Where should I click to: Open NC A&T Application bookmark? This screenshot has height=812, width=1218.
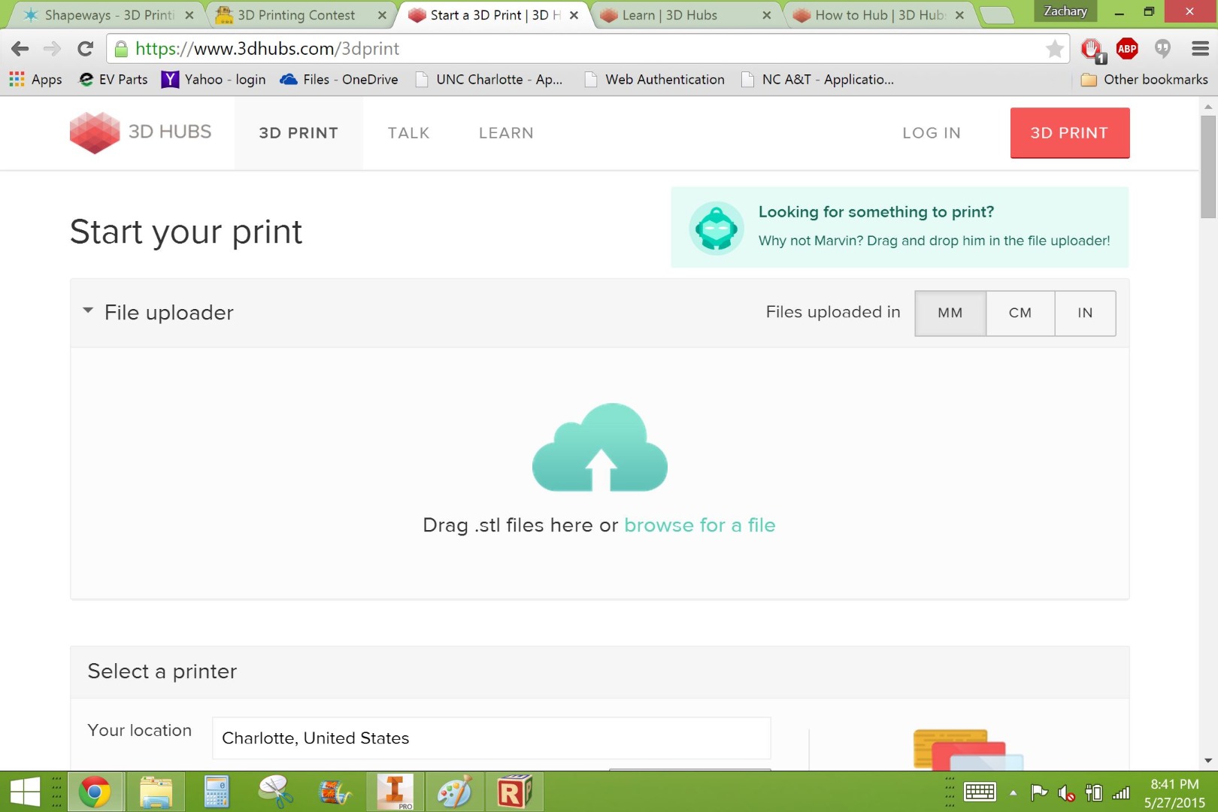[x=817, y=79]
